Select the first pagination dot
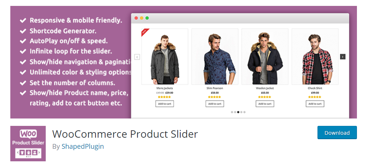Screen dimensions: 368x165 232,112
